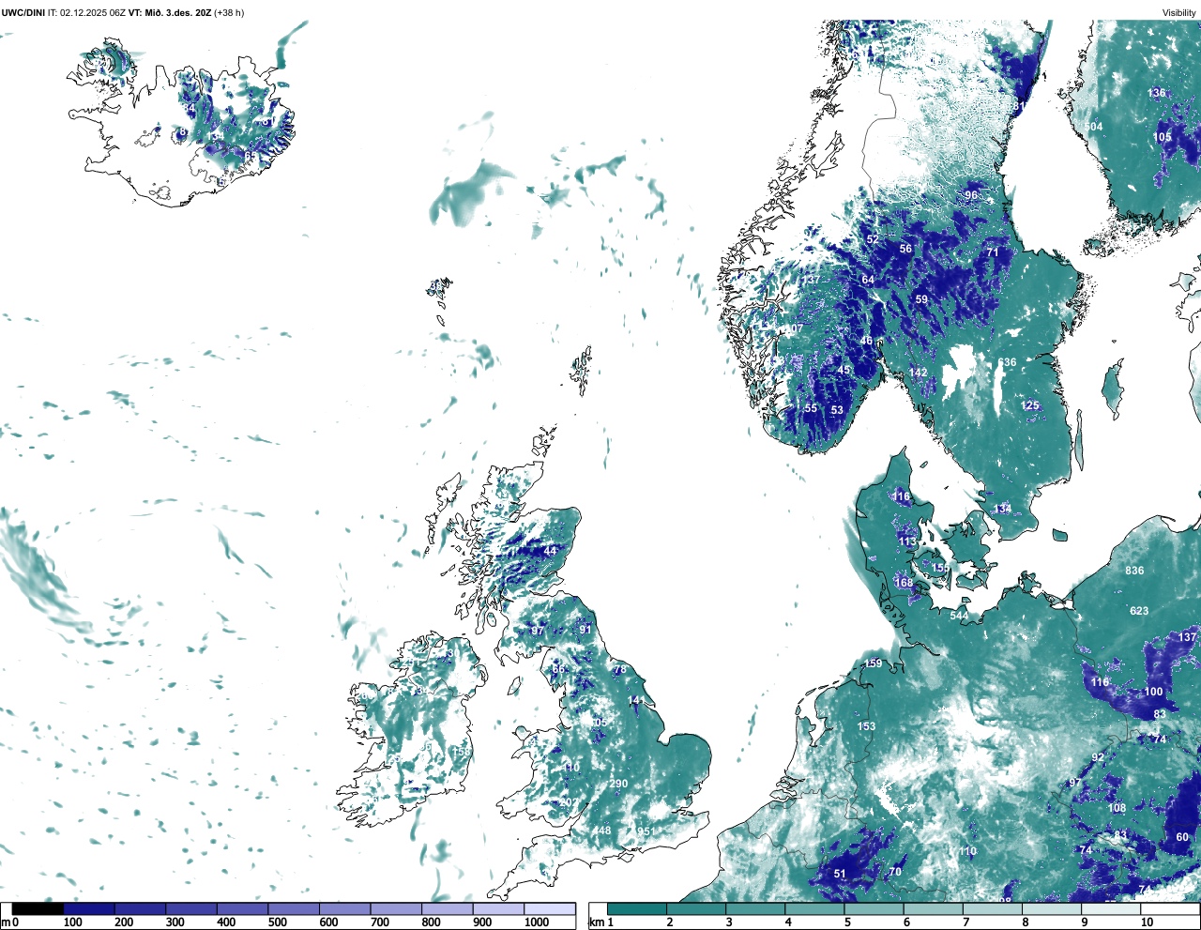Click the "45" visibility value in southern Norway
Image resolution: width=1201 pixels, height=930 pixels.
click(844, 371)
